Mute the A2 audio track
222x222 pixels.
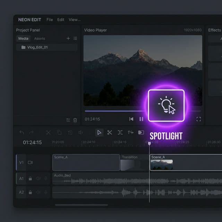point(38,192)
